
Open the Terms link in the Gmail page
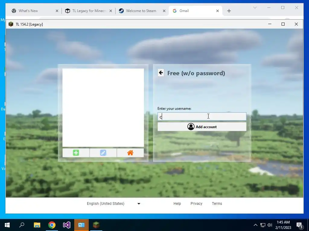(217, 204)
